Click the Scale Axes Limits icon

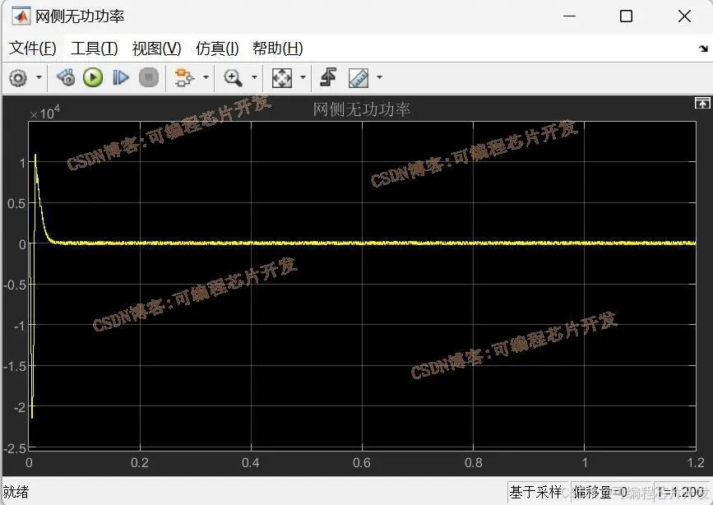pyautogui.click(x=282, y=78)
